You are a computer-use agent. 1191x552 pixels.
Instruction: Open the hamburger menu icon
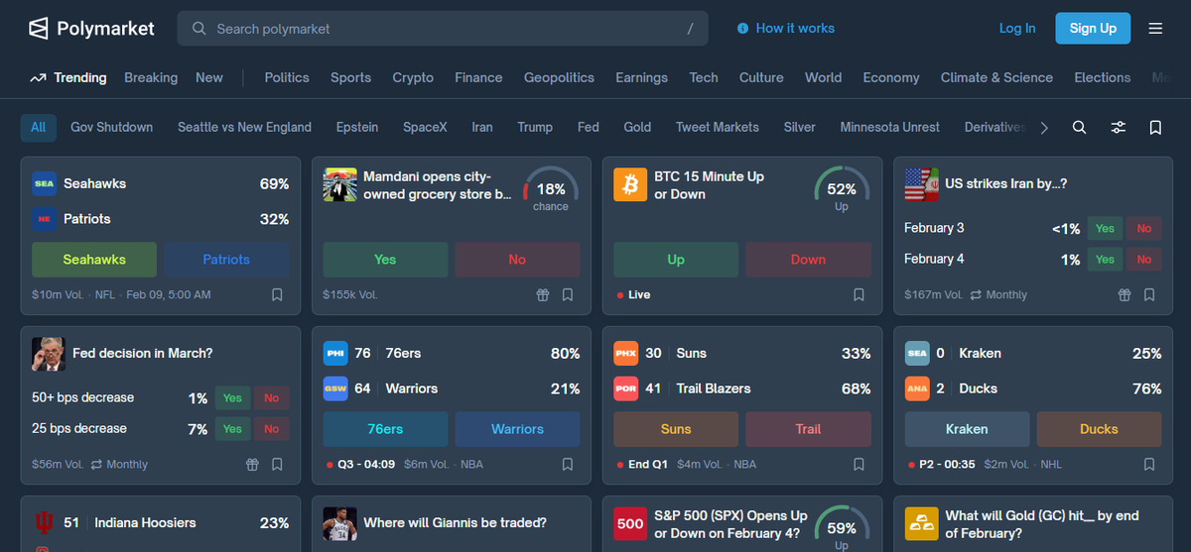tap(1155, 29)
